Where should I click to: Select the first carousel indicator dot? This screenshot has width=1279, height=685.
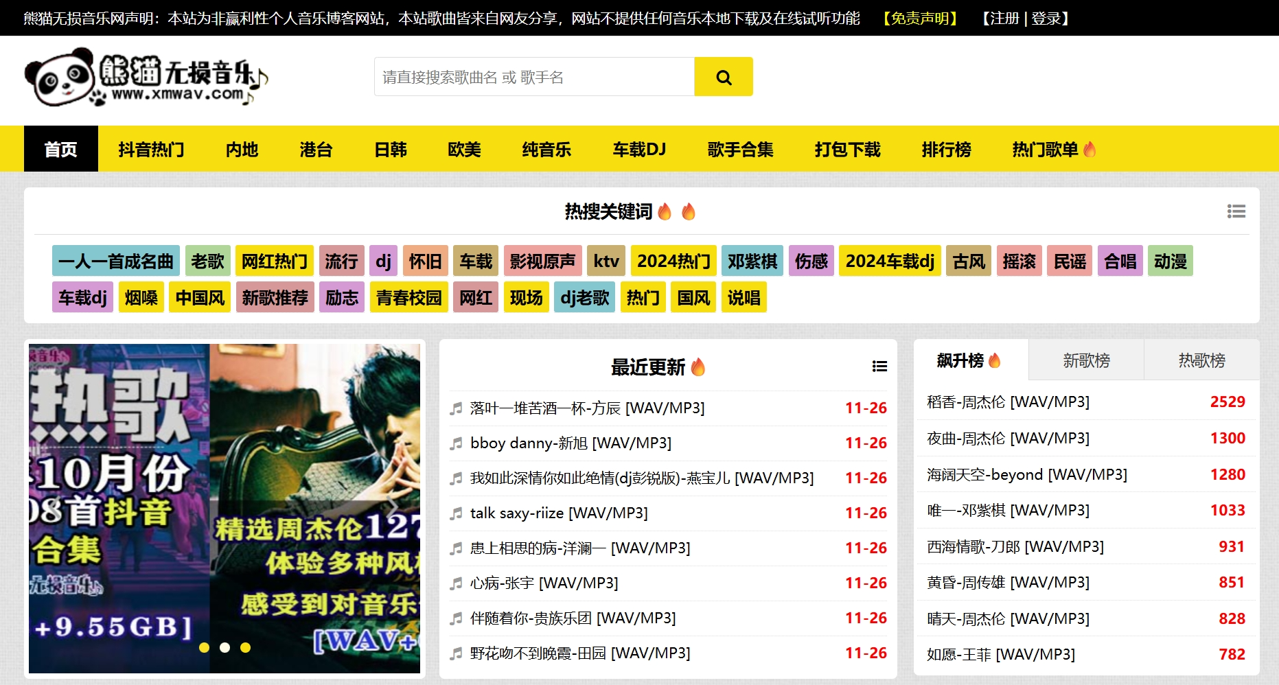tap(204, 647)
